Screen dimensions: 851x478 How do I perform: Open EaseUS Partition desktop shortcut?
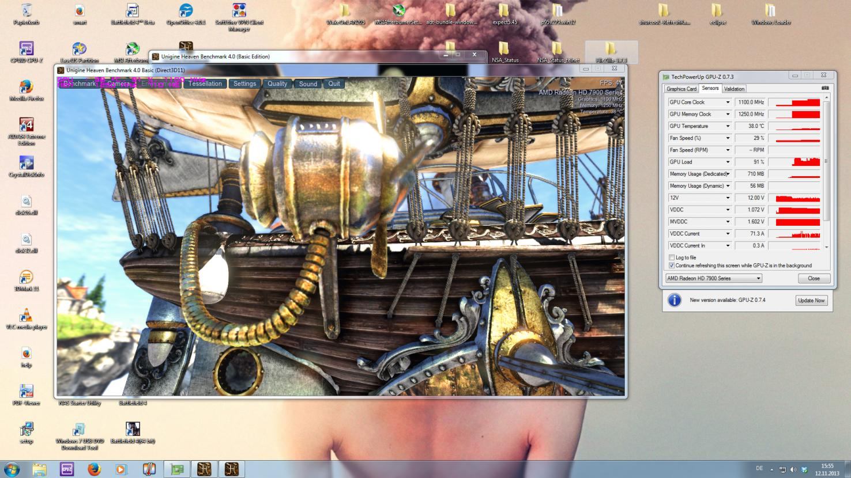point(80,52)
